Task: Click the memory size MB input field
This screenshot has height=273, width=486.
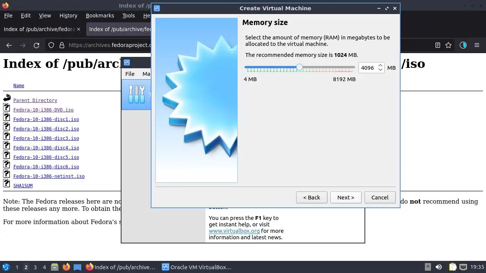Action: (x=368, y=68)
